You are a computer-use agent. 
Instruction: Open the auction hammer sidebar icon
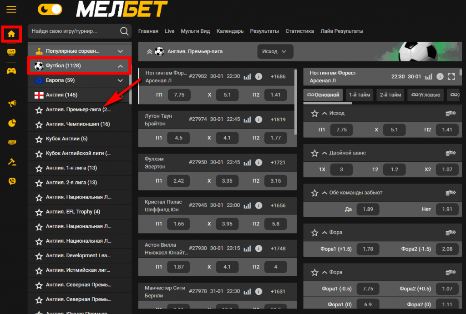point(12,162)
